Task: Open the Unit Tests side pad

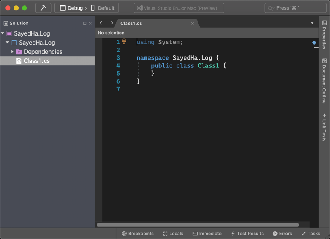Action: coord(324,127)
